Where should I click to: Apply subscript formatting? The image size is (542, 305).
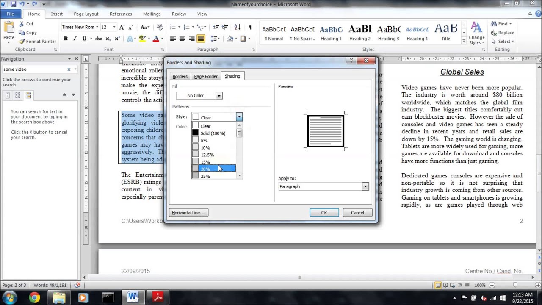[x=108, y=39]
